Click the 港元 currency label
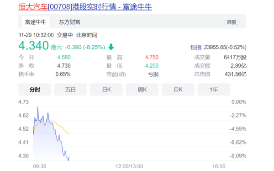Viewport: 274px width, 171px height. pyautogui.click(x=57, y=47)
